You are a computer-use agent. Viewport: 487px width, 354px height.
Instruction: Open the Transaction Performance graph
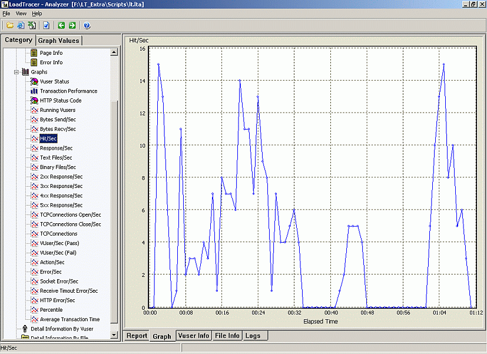coord(68,91)
